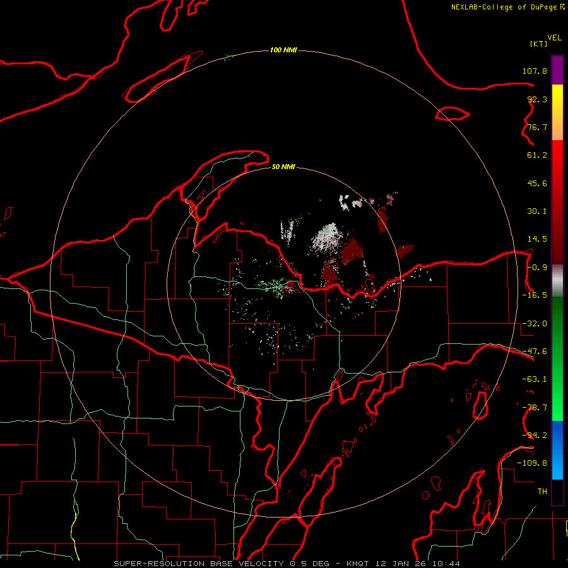
Task: Select the 107.8 legend value
Action: tap(535, 71)
